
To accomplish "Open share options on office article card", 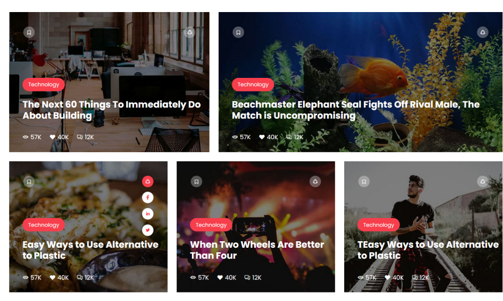I will [x=189, y=32].
